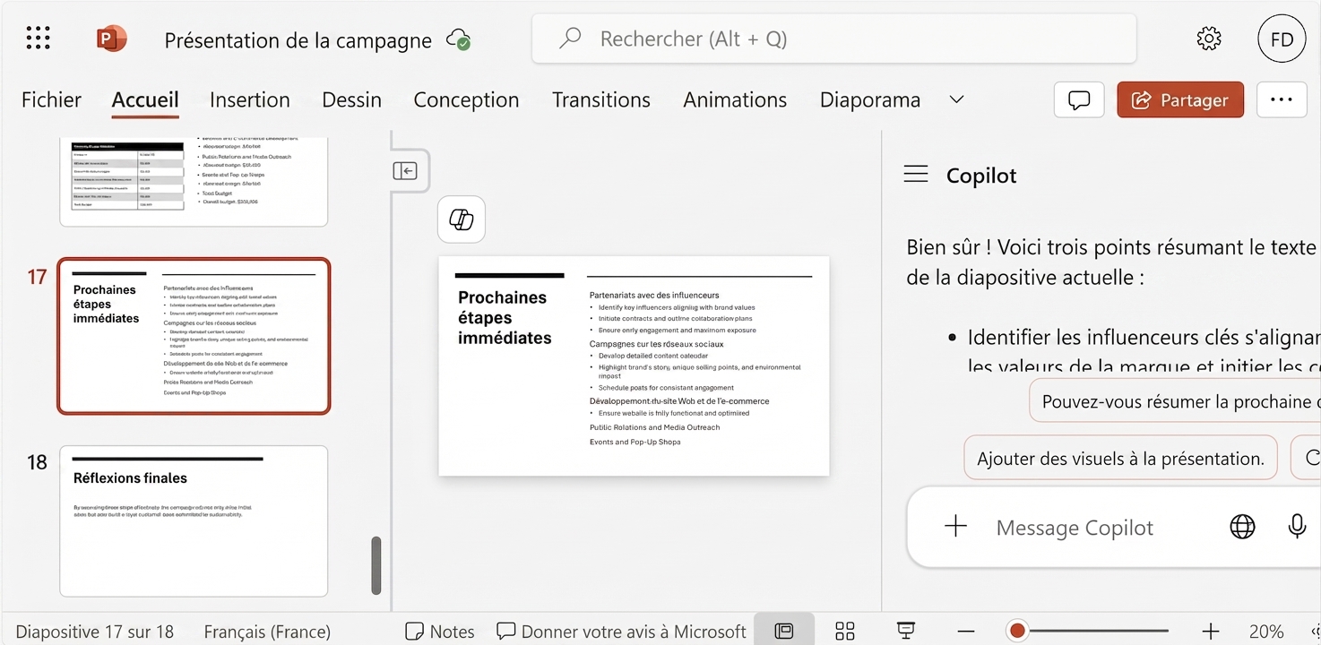
Task: Check the cloud save status icon
Action: click(x=460, y=39)
